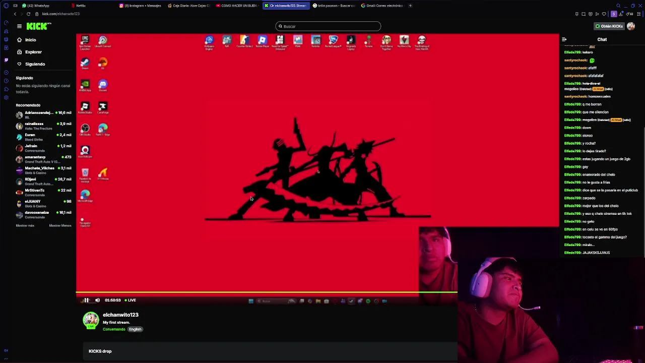Open Explorar in sidebar
Image resolution: width=645 pixels, height=363 pixels.
(x=29, y=52)
